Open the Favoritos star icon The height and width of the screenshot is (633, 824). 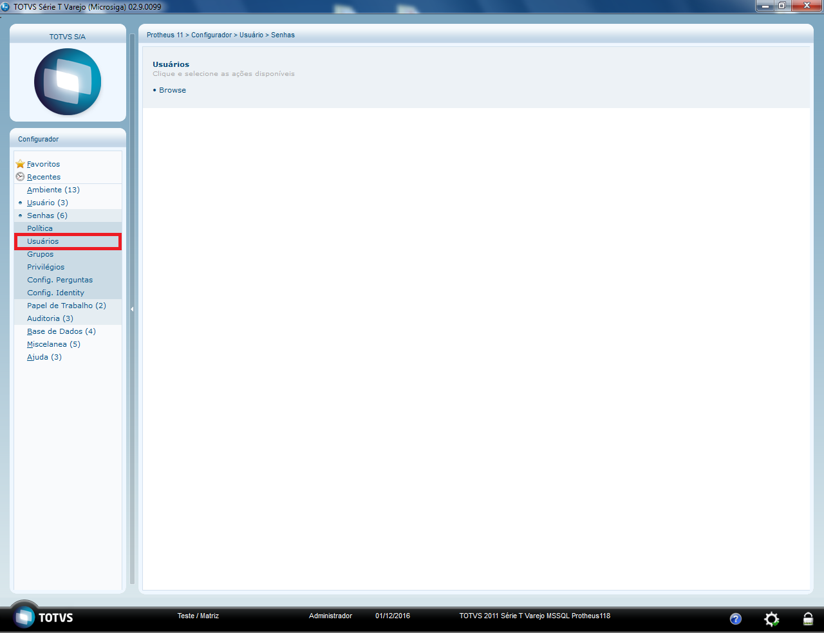[x=20, y=164]
